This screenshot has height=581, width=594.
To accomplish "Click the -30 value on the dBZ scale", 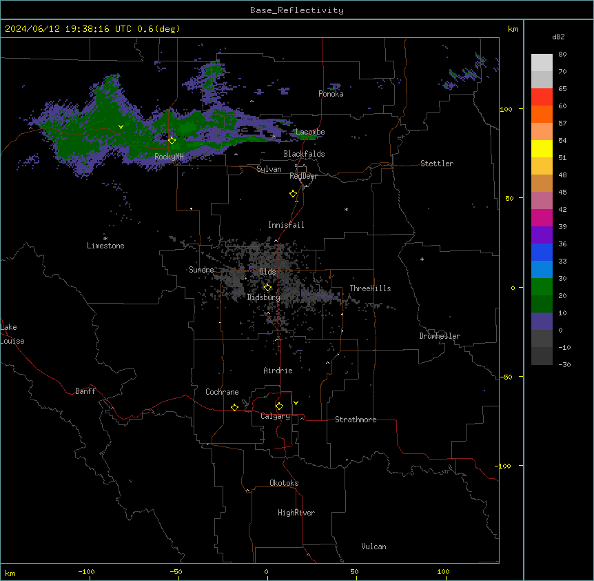I will [x=564, y=364].
